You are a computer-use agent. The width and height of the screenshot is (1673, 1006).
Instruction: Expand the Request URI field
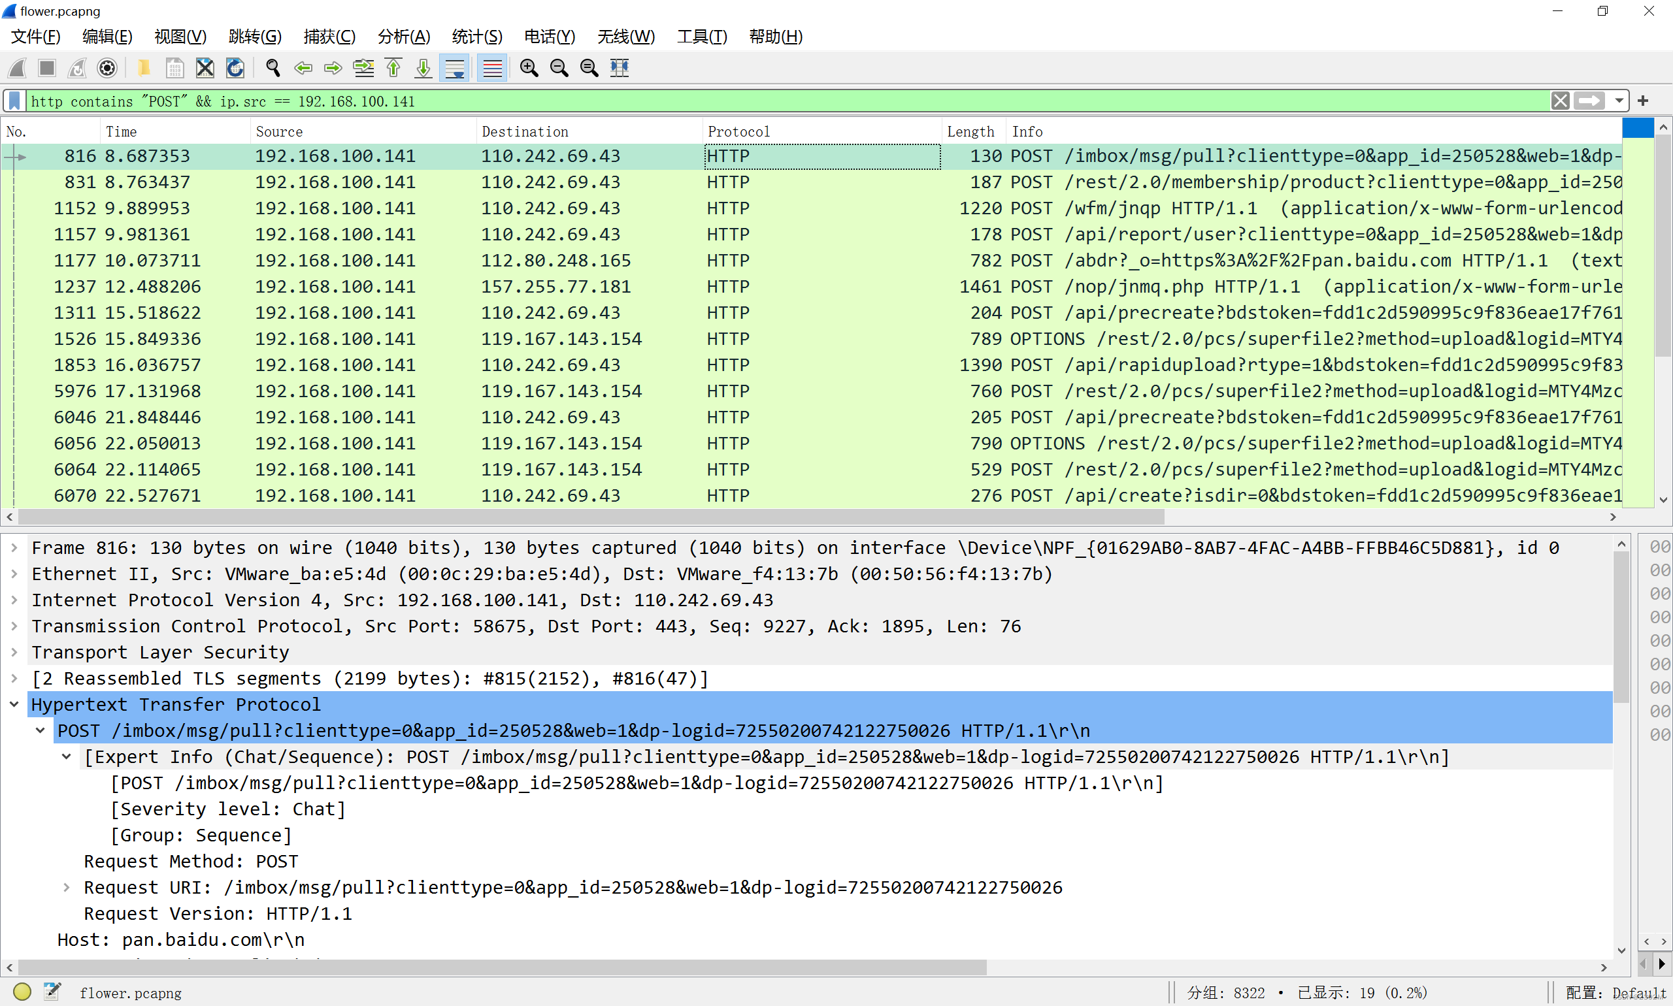pos(67,888)
